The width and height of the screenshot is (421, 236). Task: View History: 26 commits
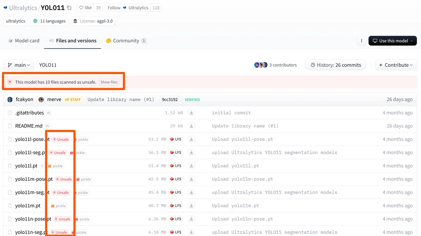(x=336, y=65)
